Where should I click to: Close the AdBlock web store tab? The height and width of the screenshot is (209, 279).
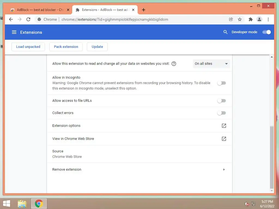(x=68, y=10)
